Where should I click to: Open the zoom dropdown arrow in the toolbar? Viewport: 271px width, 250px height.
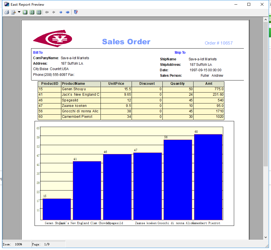[19, 12]
